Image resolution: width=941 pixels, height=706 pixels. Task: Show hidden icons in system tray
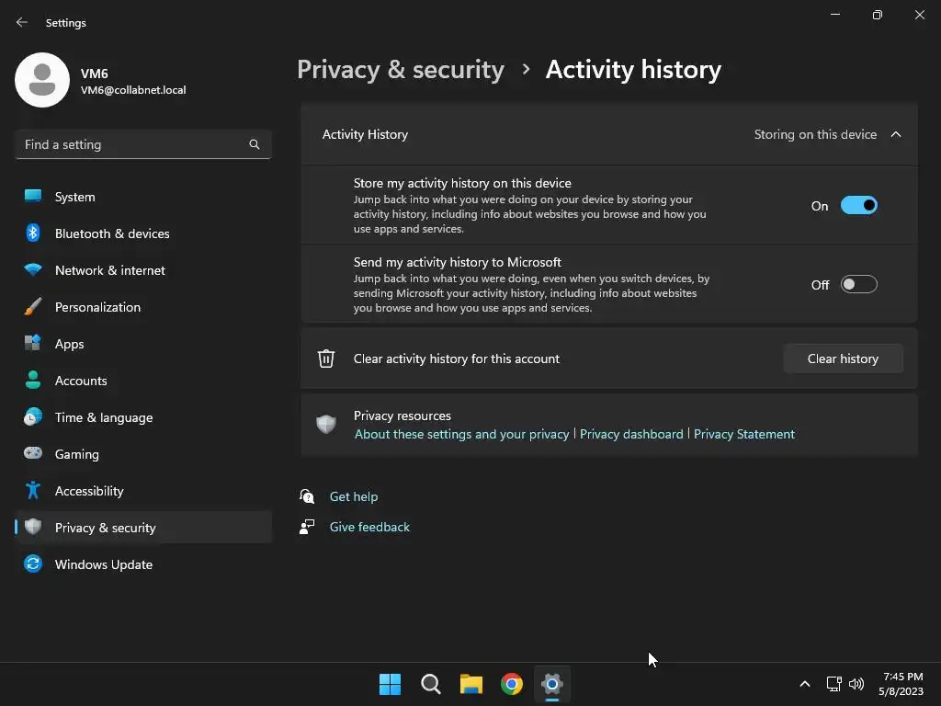805,684
